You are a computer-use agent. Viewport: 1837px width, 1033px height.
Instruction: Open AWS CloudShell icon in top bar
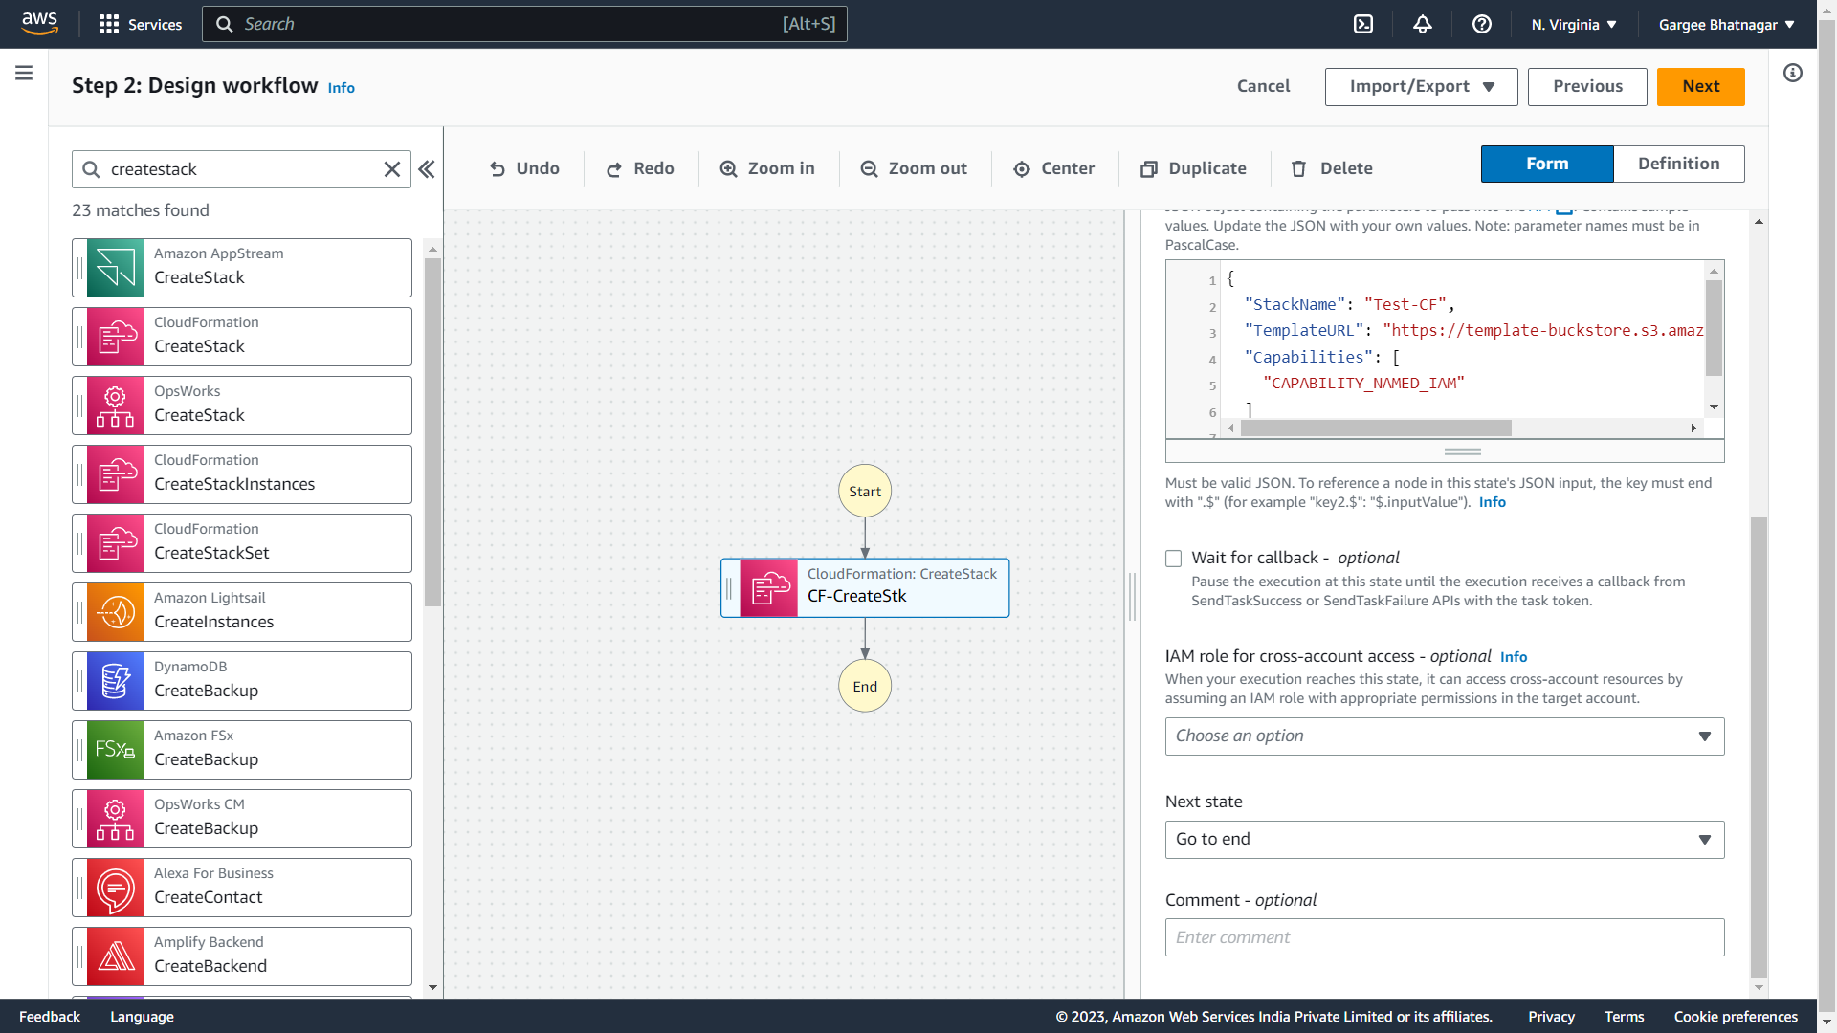tap(1363, 24)
